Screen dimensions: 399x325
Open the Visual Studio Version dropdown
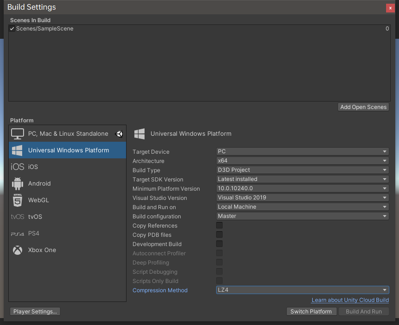tap(302, 198)
